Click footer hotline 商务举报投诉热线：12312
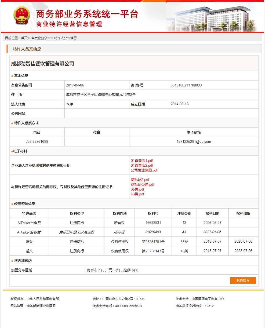 click(x=195, y=306)
